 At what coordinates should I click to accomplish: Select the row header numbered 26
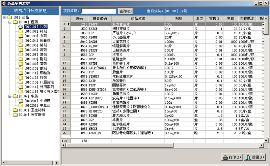(x=66, y=133)
